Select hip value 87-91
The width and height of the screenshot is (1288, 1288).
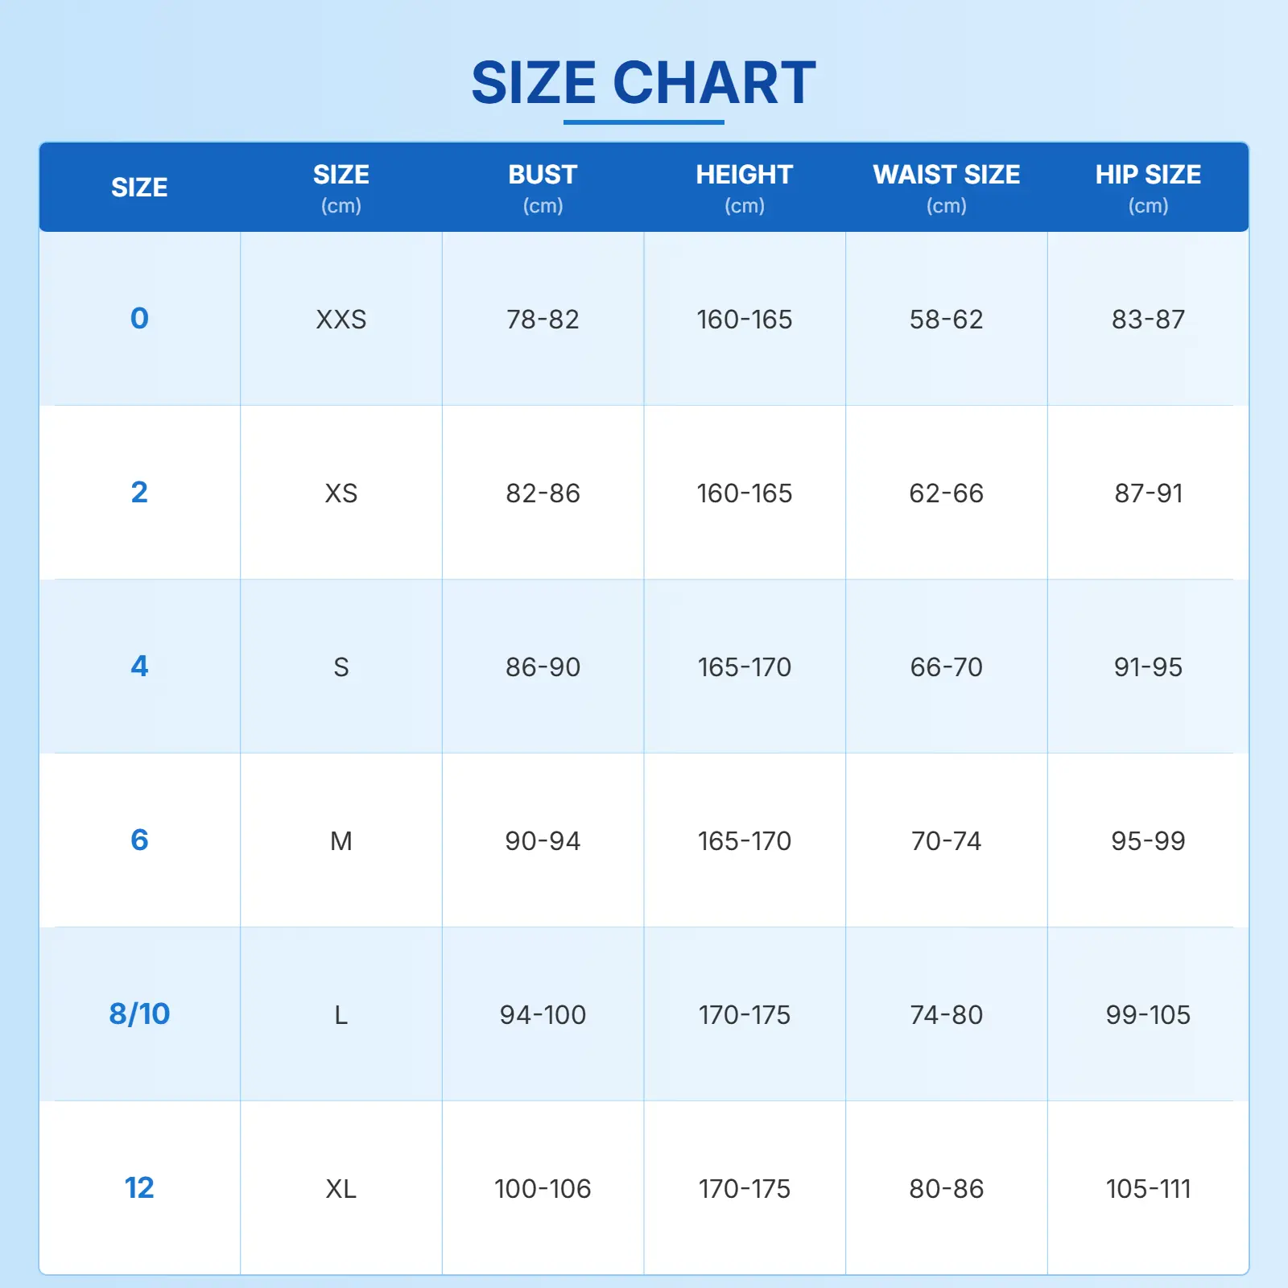[1148, 493]
